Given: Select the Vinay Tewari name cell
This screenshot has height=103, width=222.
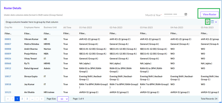Looking at the screenshot, I should point(31,59).
